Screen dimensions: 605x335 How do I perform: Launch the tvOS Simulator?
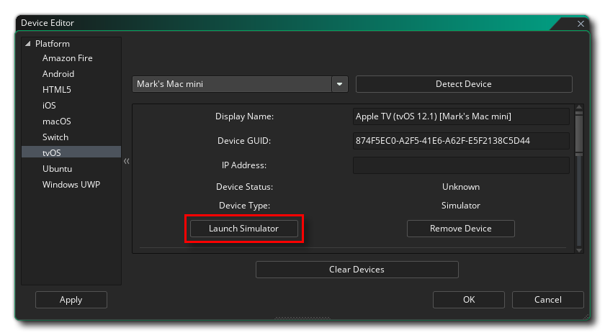[x=243, y=229]
